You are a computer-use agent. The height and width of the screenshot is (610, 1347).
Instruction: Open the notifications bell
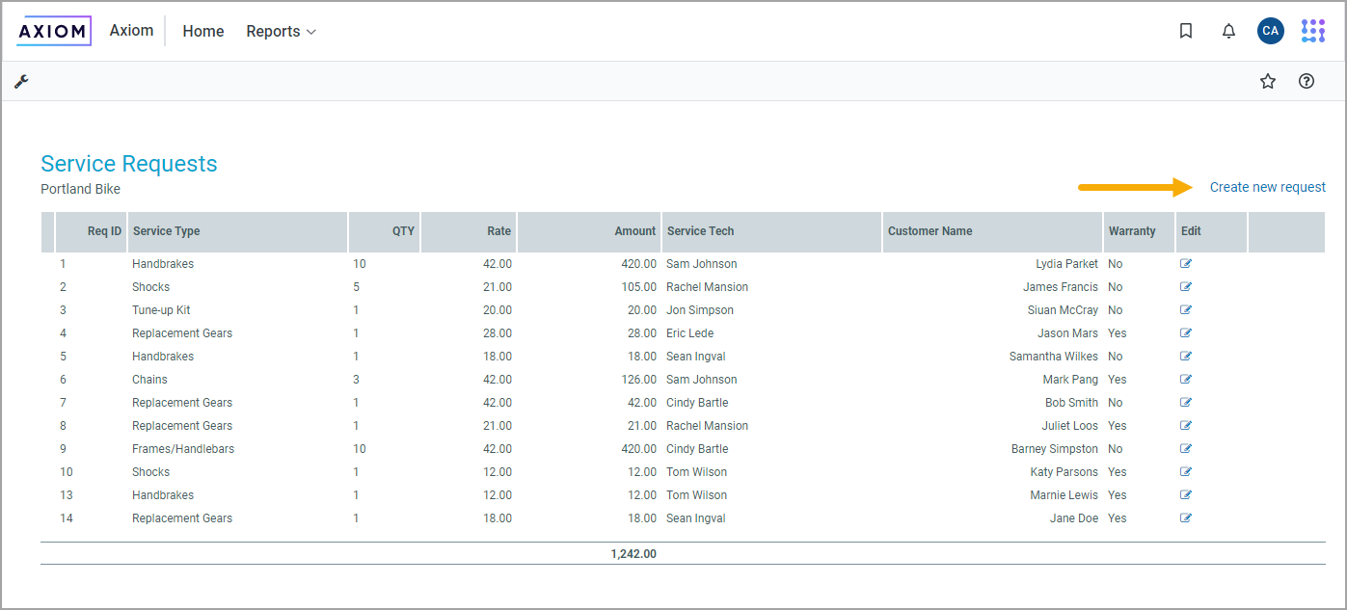pyautogui.click(x=1228, y=31)
